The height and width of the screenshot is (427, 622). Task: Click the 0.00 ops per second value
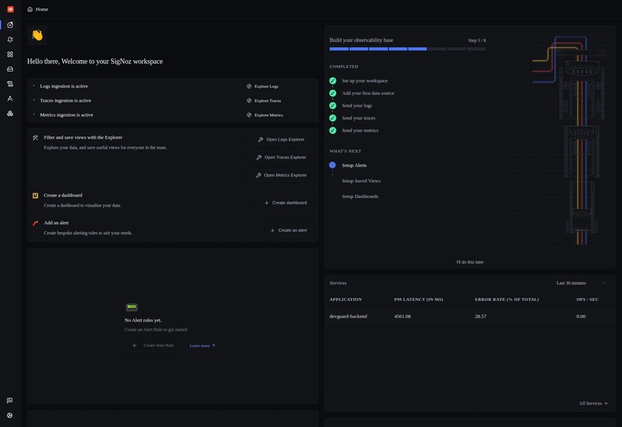(581, 317)
